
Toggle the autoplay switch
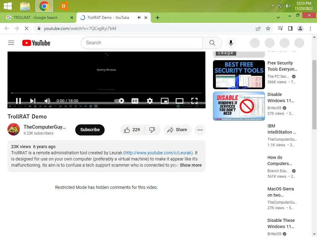pos(119,101)
